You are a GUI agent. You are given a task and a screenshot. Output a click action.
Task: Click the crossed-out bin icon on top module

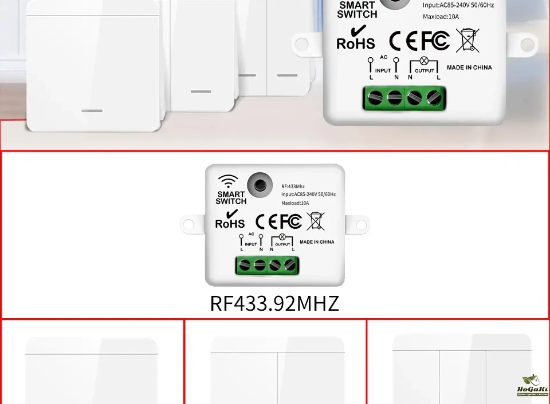[467, 41]
